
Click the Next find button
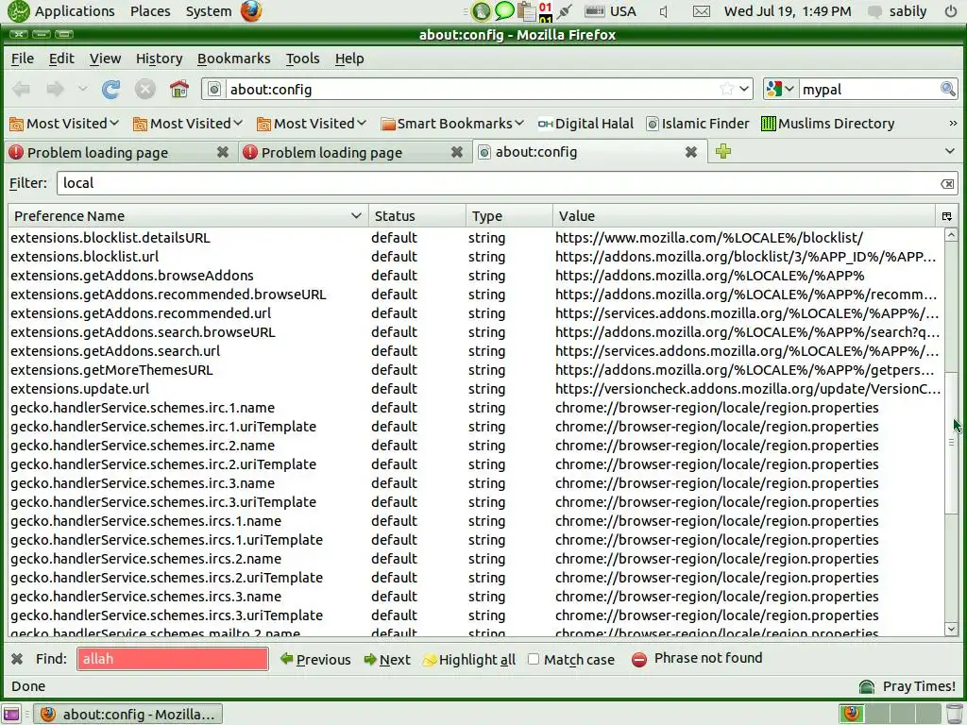[387, 659]
